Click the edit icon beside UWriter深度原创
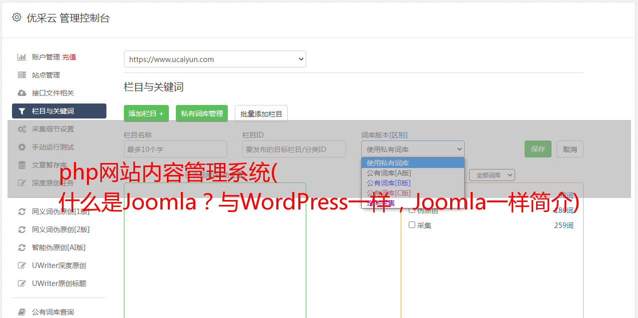The width and height of the screenshot is (638, 318). (x=21, y=265)
